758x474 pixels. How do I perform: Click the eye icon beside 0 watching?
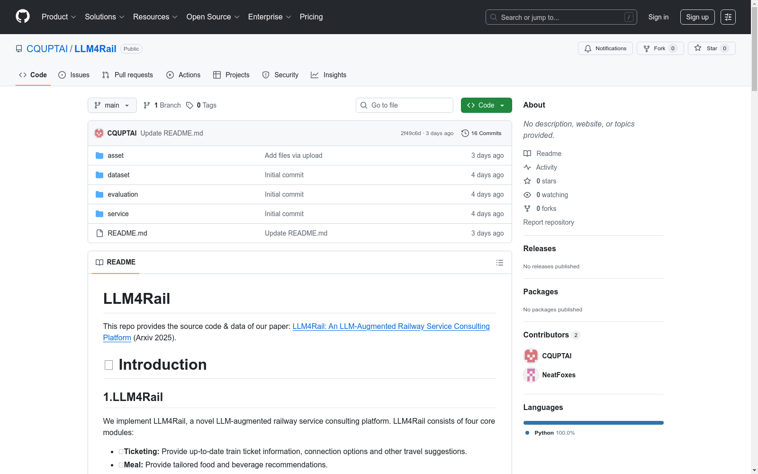(527, 195)
